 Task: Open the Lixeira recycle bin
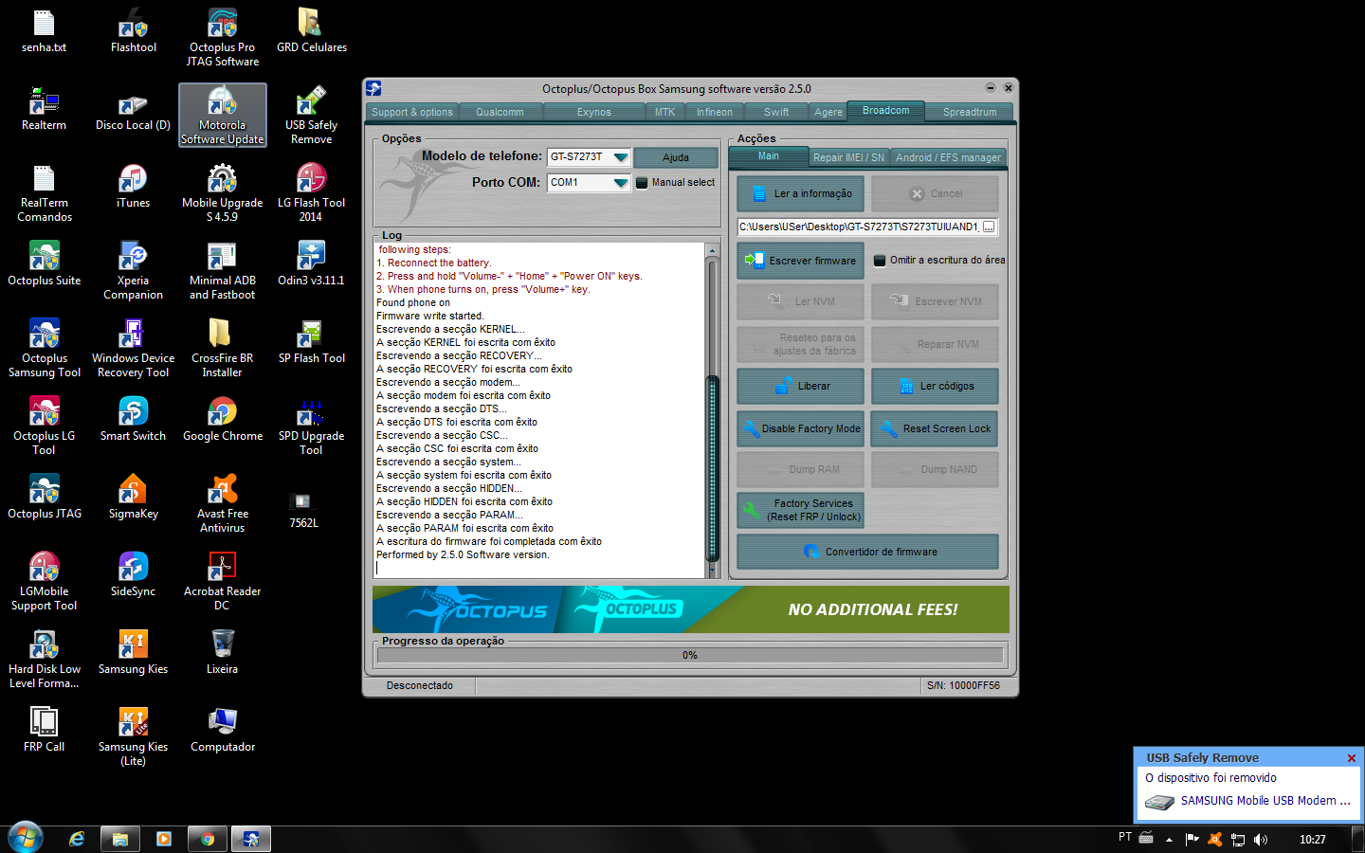pos(222,652)
